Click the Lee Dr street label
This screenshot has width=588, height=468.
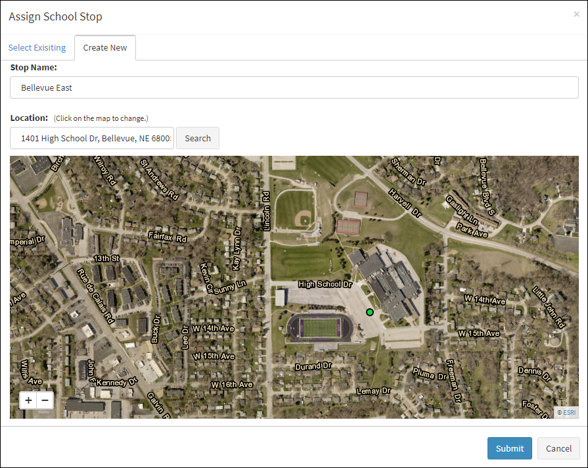point(185,337)
